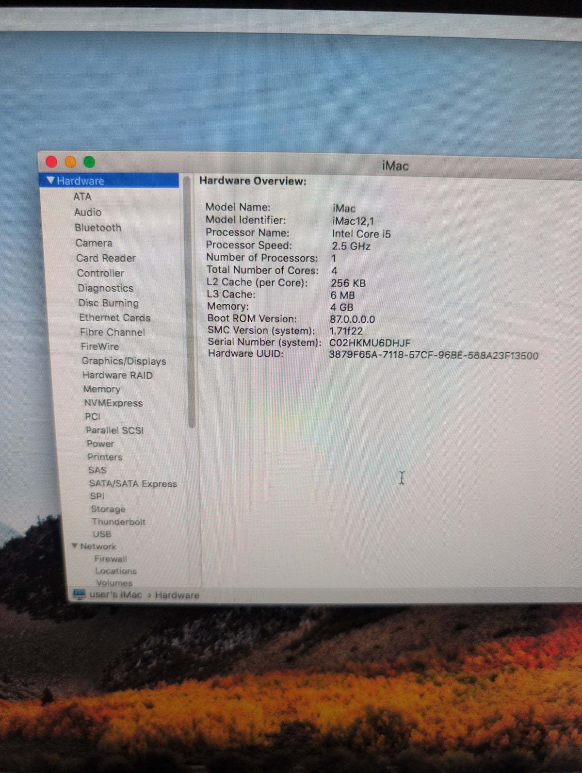Open the USB section

pos(102,534)
